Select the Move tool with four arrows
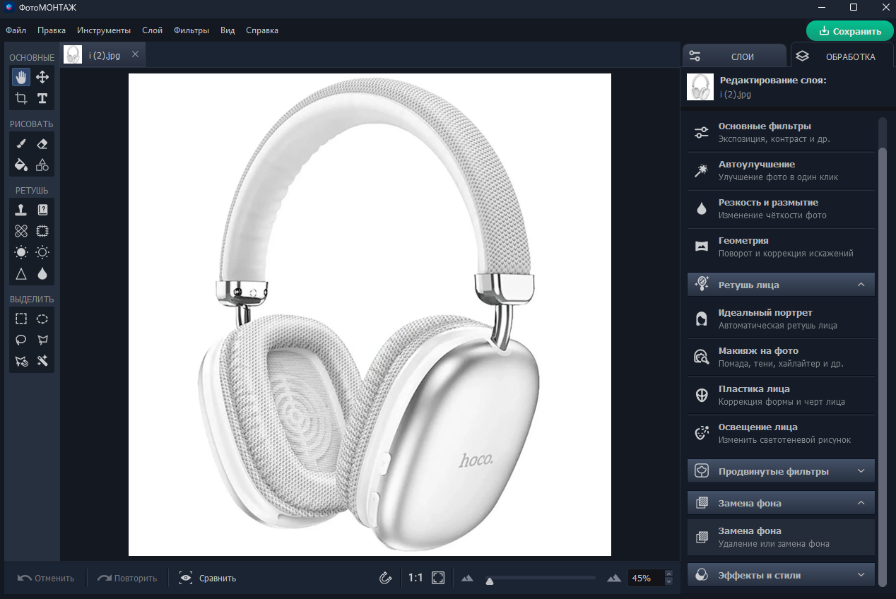Image resolution: width=896 pixels, height=599 pixels. pos(42,77)
